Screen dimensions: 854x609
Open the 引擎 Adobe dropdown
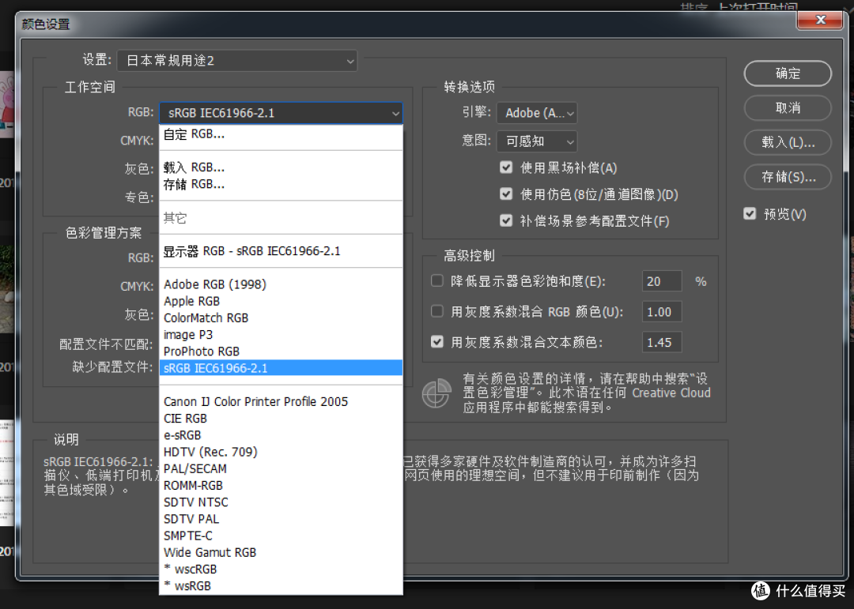click(537, 113)
